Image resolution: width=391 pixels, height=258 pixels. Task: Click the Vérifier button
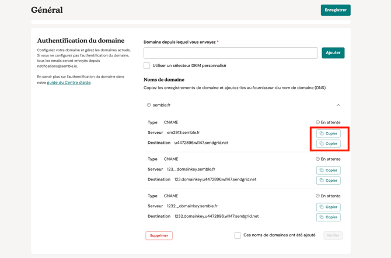click(x=333, y=235)
